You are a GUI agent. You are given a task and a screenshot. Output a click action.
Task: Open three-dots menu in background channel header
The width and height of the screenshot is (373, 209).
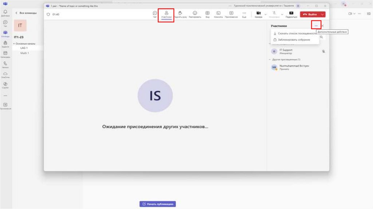[x=360, y=14]
